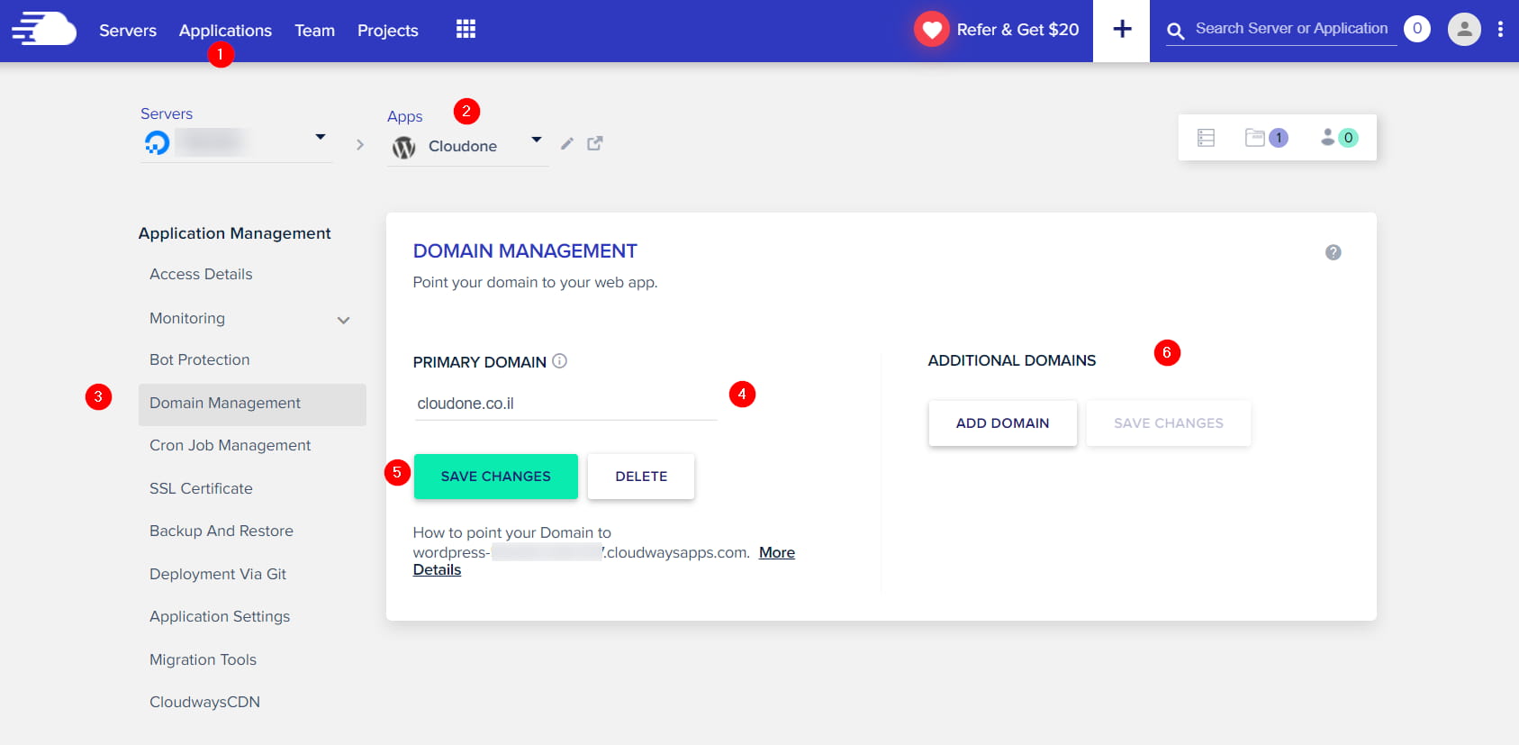This screenshot has height=745, width=1519.
Task: Click the plus add-new button
Action: (1122, 30)
